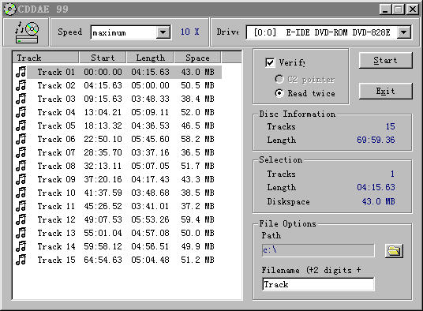
Task: Click the music note icon for Track 01
Action: point(21,72)
